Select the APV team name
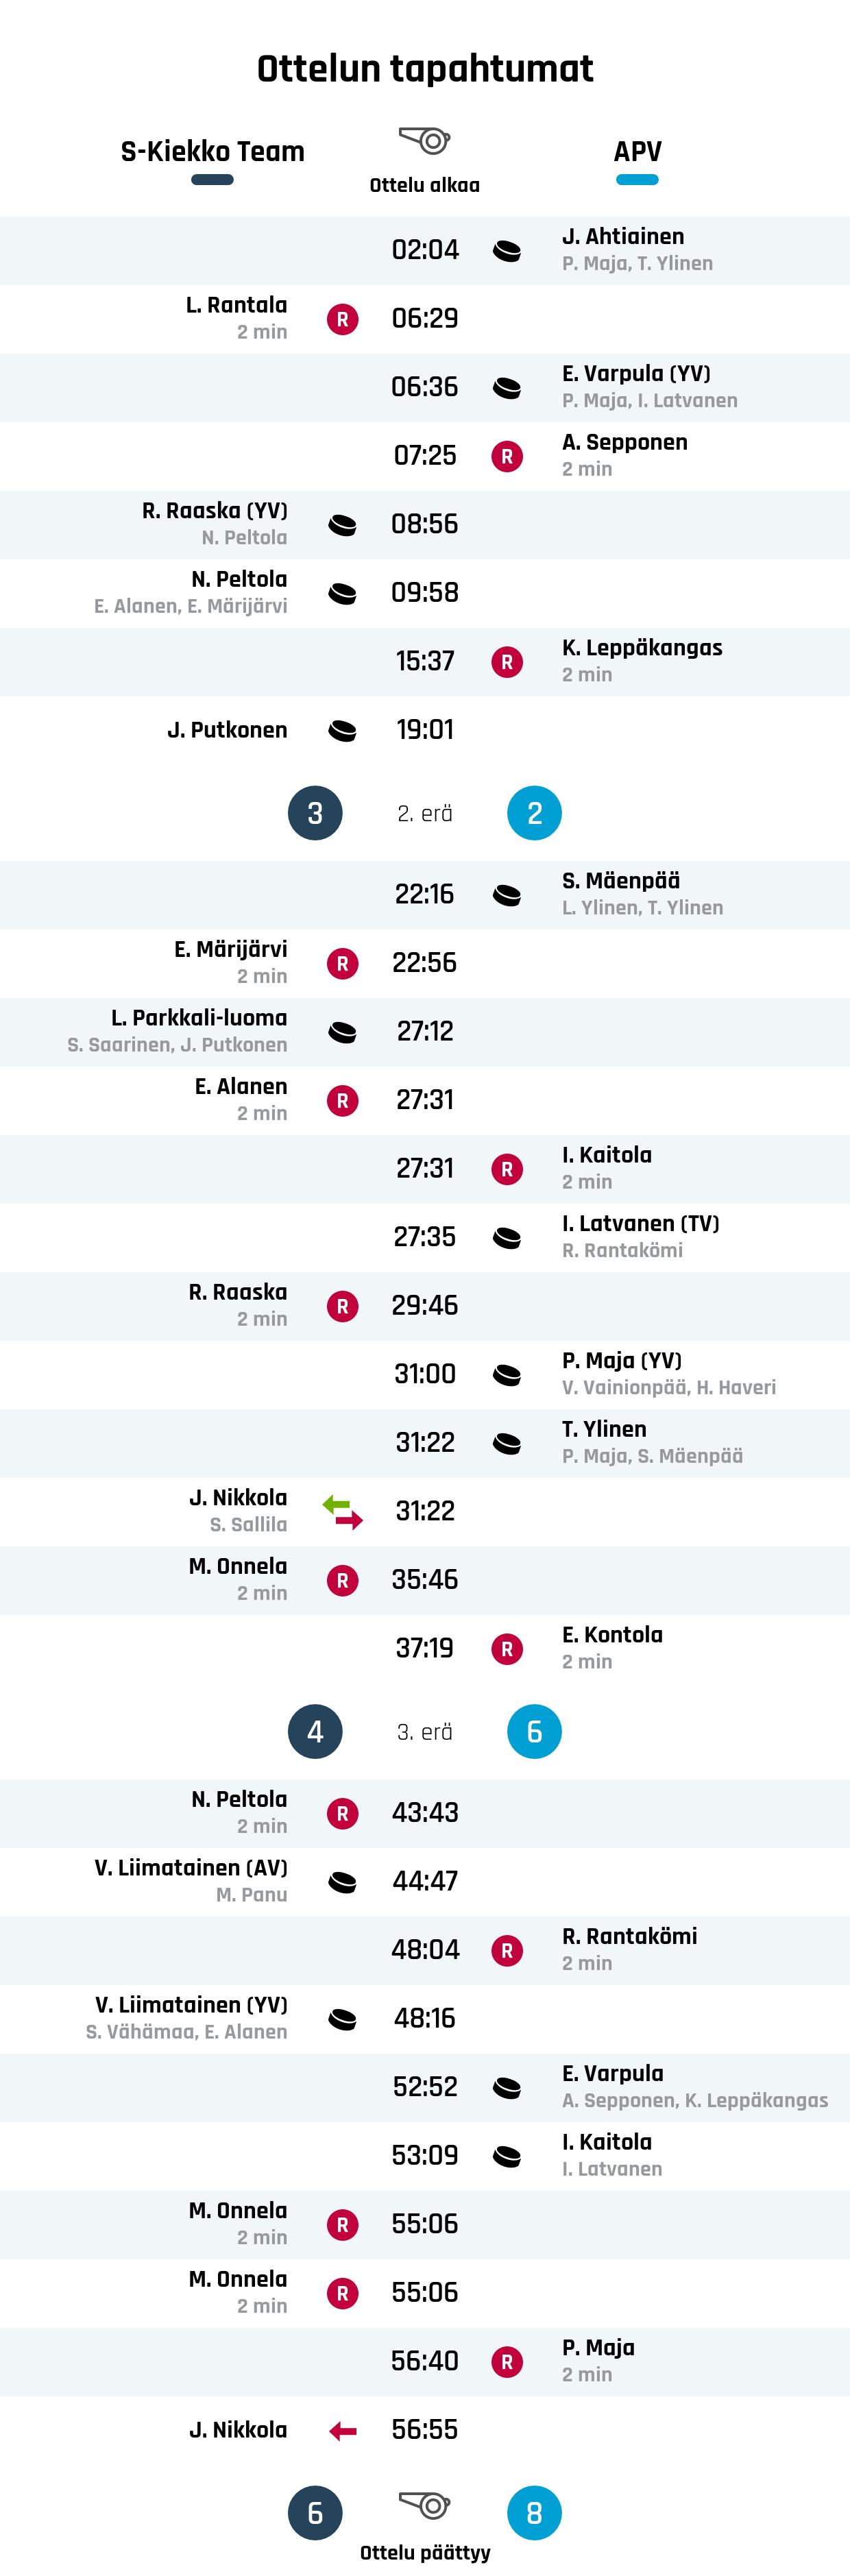Viewport: 850px width, 2576px height. [x=637, y=152]
